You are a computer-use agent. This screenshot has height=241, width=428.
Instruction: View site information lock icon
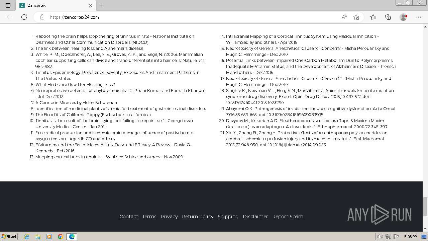[x=42, y=17]
